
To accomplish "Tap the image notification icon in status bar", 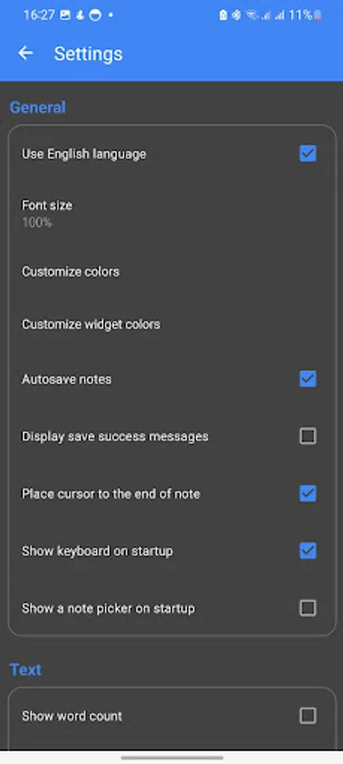I will (x=65, y=15).
